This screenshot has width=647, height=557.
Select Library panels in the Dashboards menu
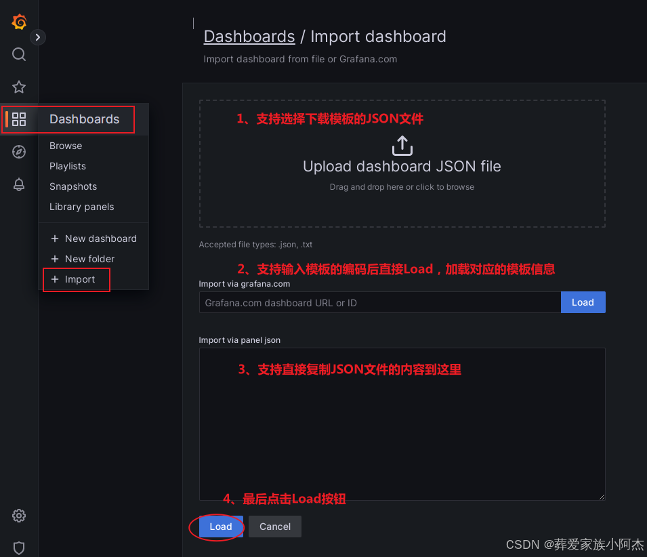[82, 207]
